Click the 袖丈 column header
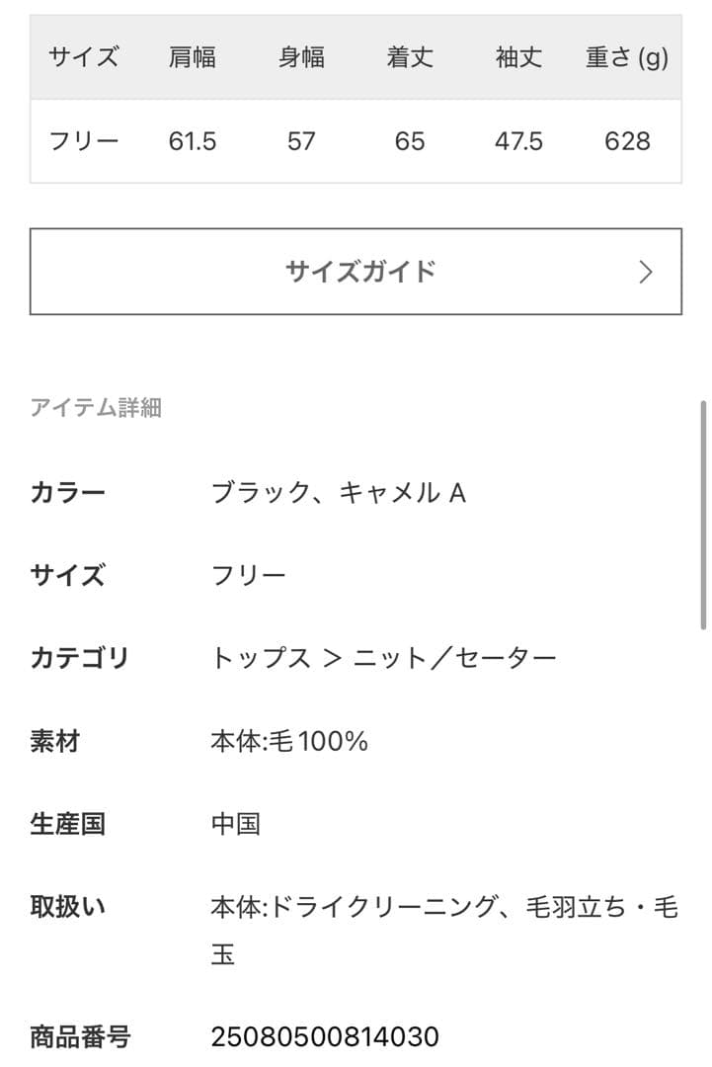712x1067 pixels. click(517, 57)
